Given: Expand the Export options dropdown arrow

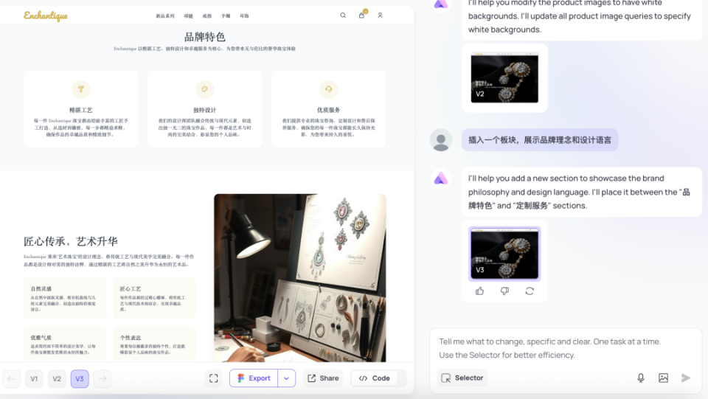Looking at the screenshot, I should (287, 378).
